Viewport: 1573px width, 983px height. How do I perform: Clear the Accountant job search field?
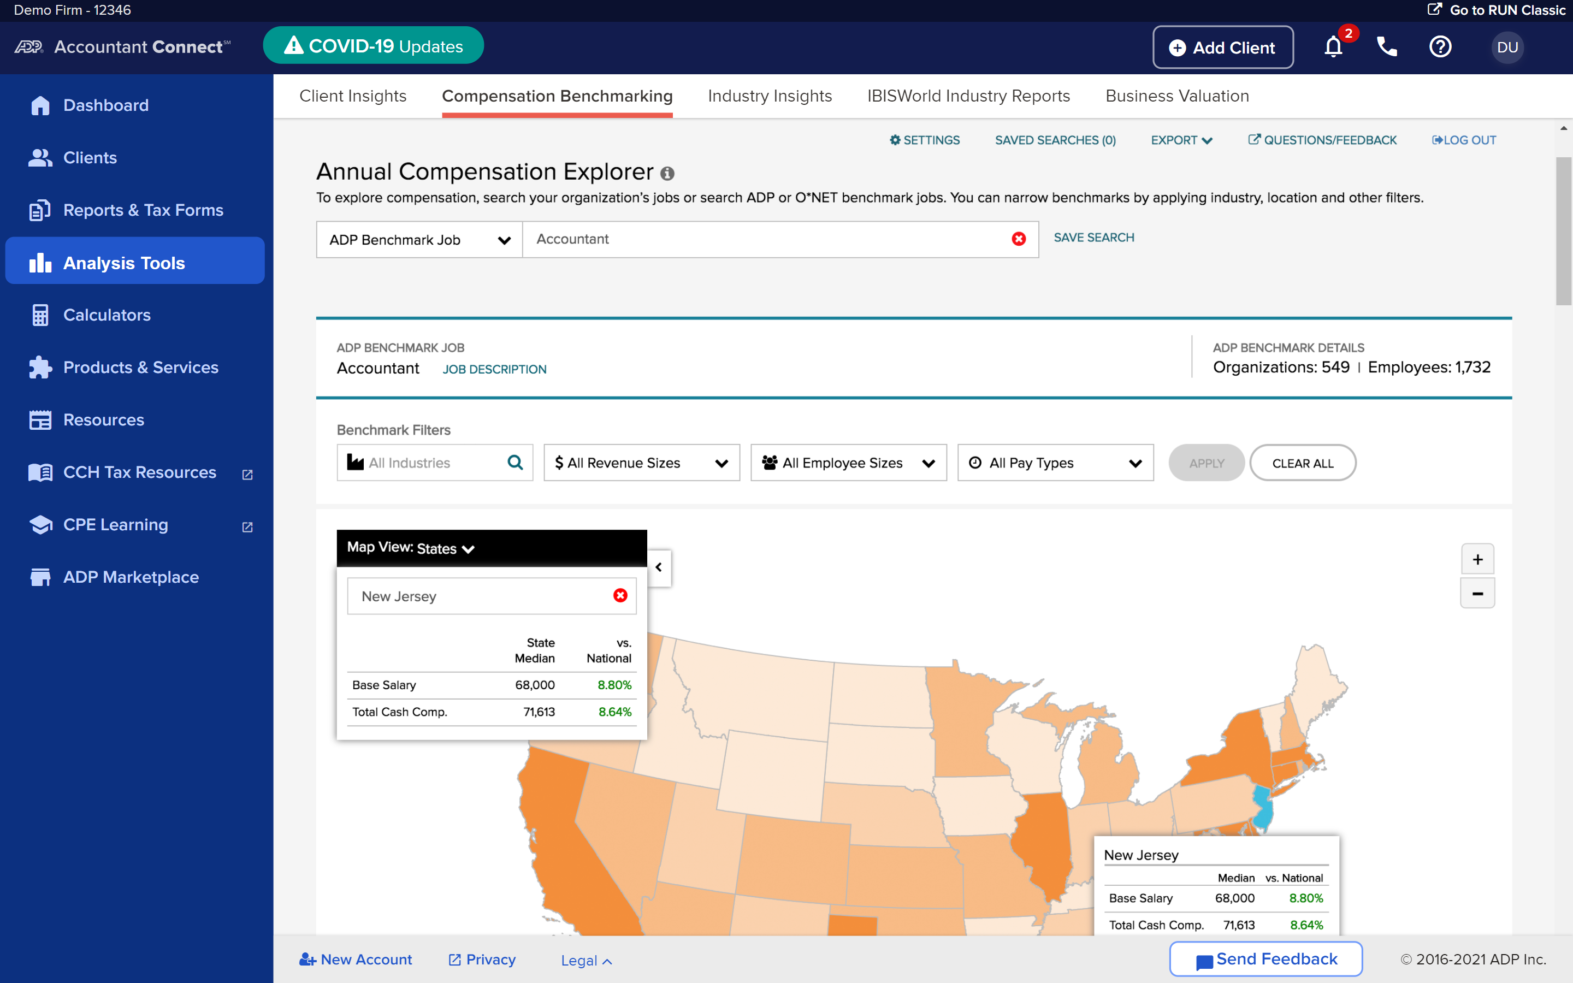pyautogui.click(x=1019, y=239)
